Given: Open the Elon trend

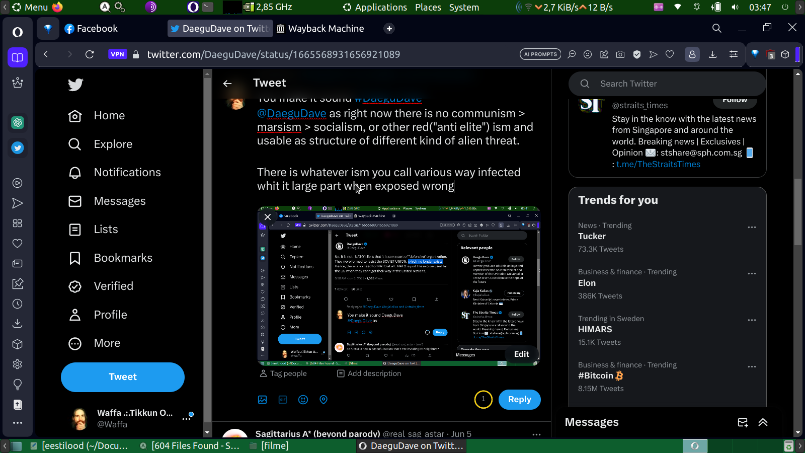Looking at the screenshot, I should pos(587,283).
